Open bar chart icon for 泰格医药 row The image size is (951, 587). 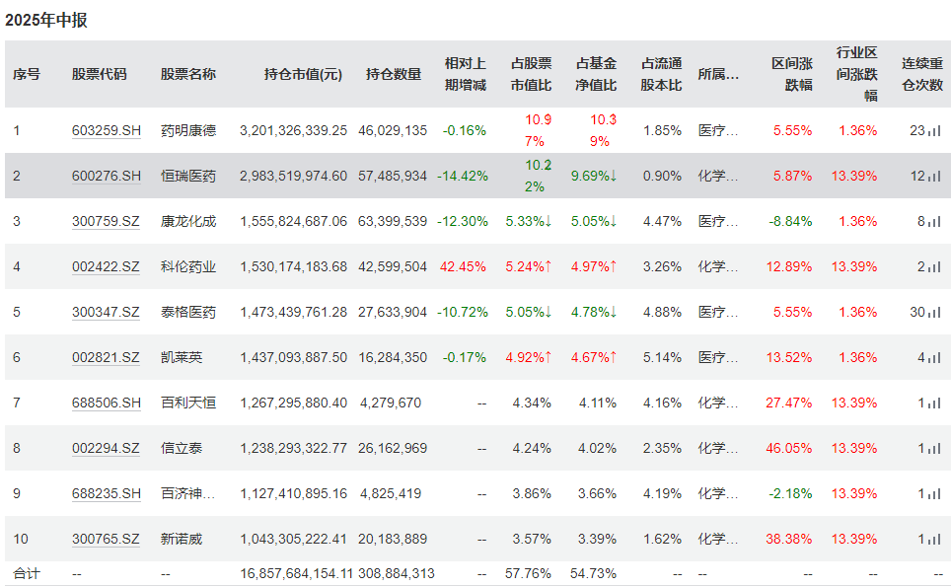coord(934,313)
